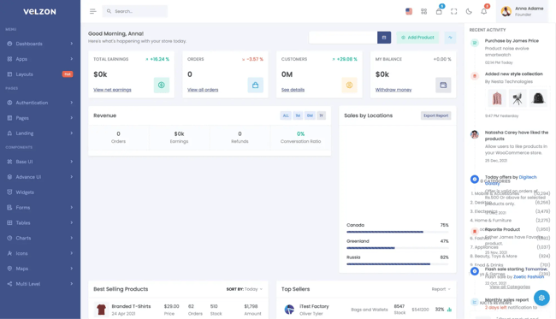556x319 pixels.
Task: Open Anna Adame profile menu
Action: click(523, 11)
